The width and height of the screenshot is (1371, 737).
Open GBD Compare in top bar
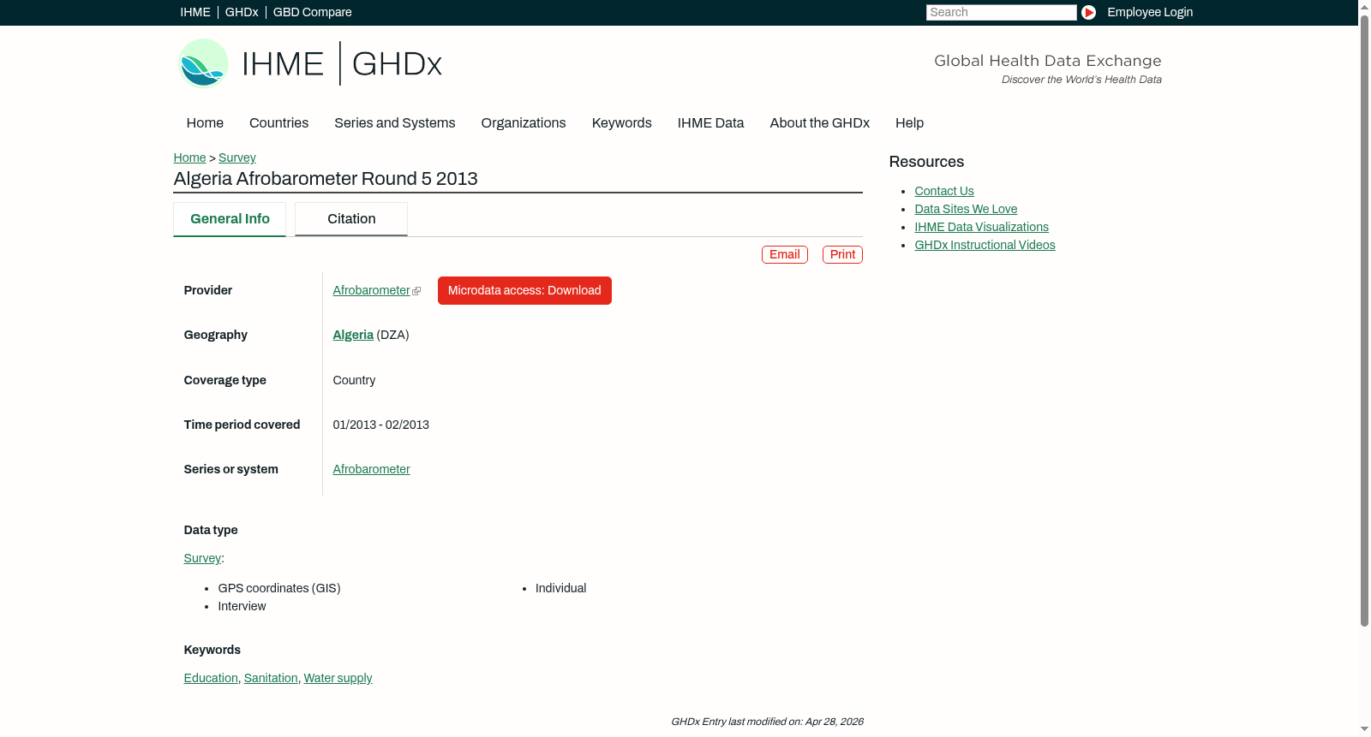pyautogui.click(x=313, y=12)
